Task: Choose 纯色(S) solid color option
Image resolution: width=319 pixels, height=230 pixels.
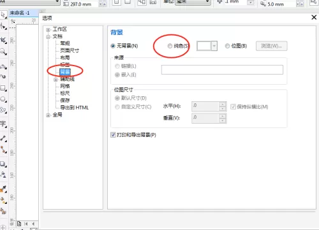Action: (178, 46)
